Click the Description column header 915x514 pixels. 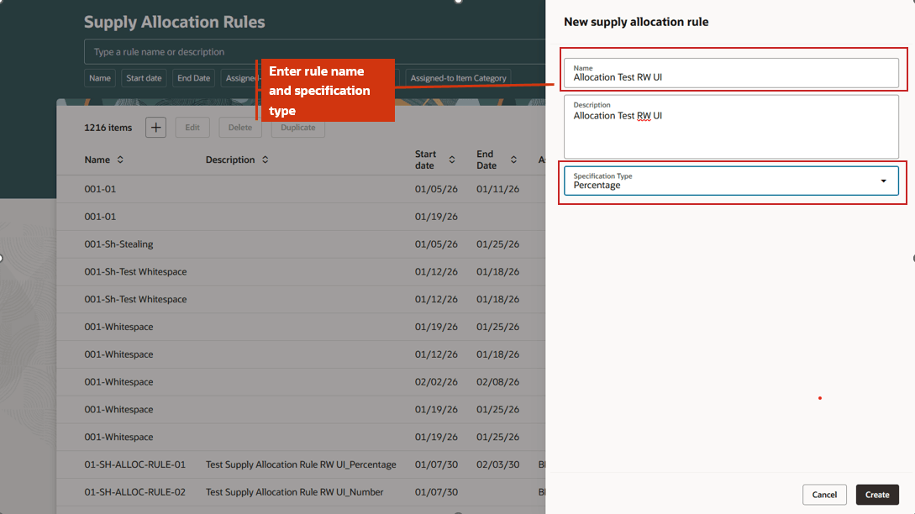(x=230, y=160)
